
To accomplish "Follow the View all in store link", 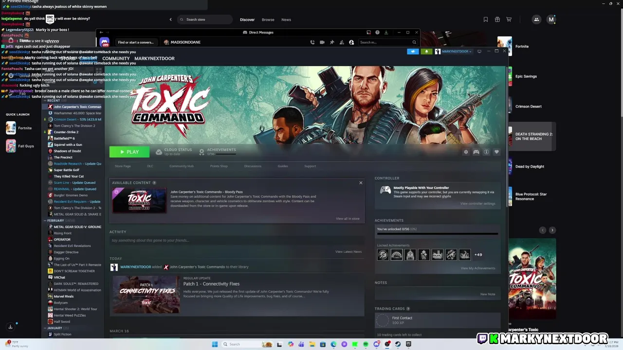I will point(348,219).
